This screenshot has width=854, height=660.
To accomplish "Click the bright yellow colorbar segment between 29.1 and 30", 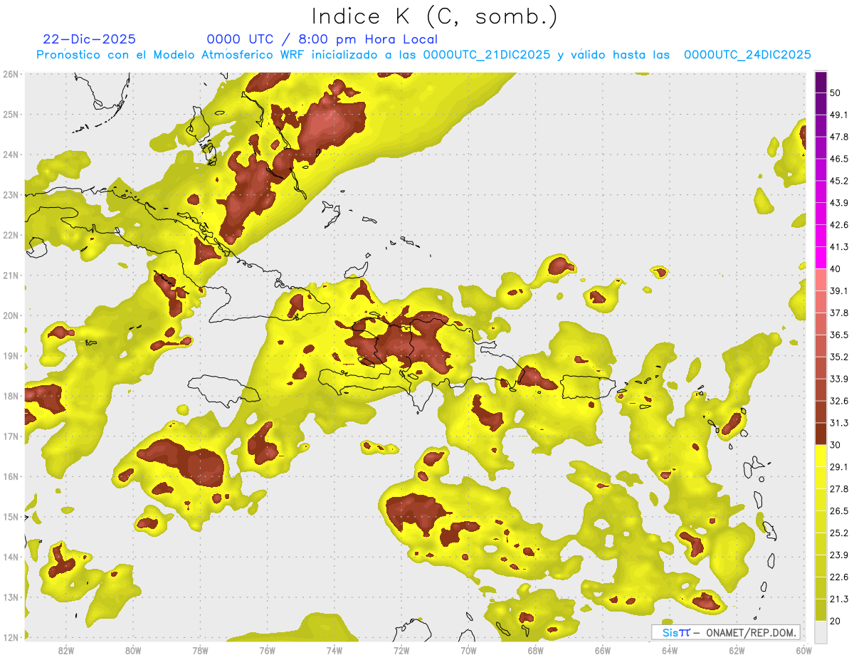I will (x=821, y=456).
